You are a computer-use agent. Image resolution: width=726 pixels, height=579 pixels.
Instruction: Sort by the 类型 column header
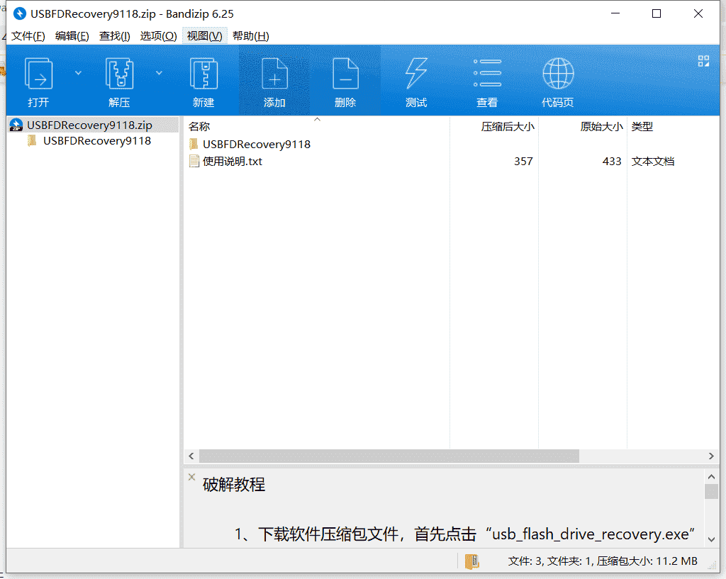[673, 126]
